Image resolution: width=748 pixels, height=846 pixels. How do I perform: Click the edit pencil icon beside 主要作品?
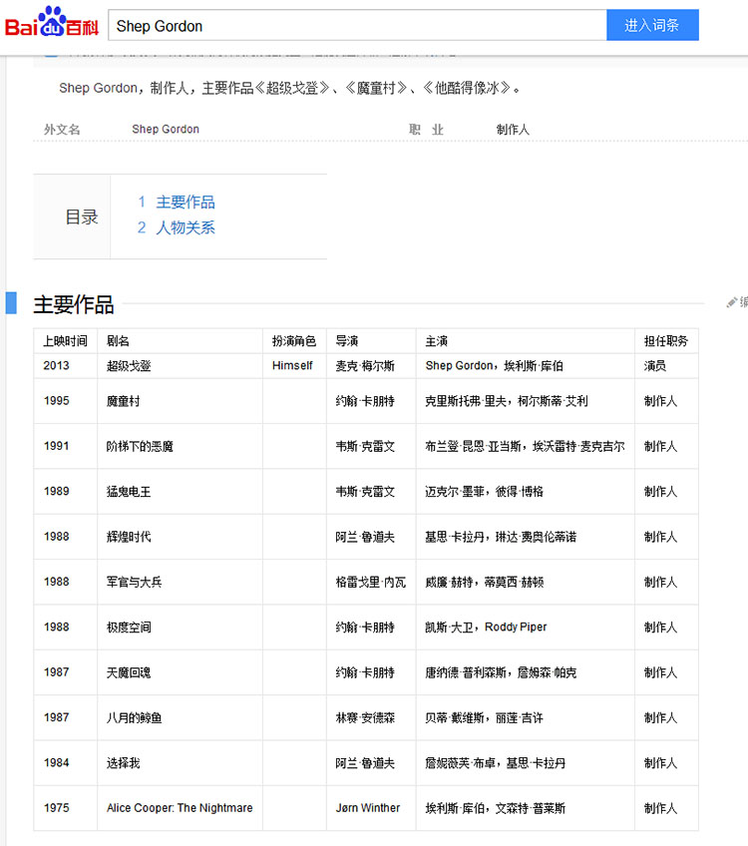coord(732,302)
